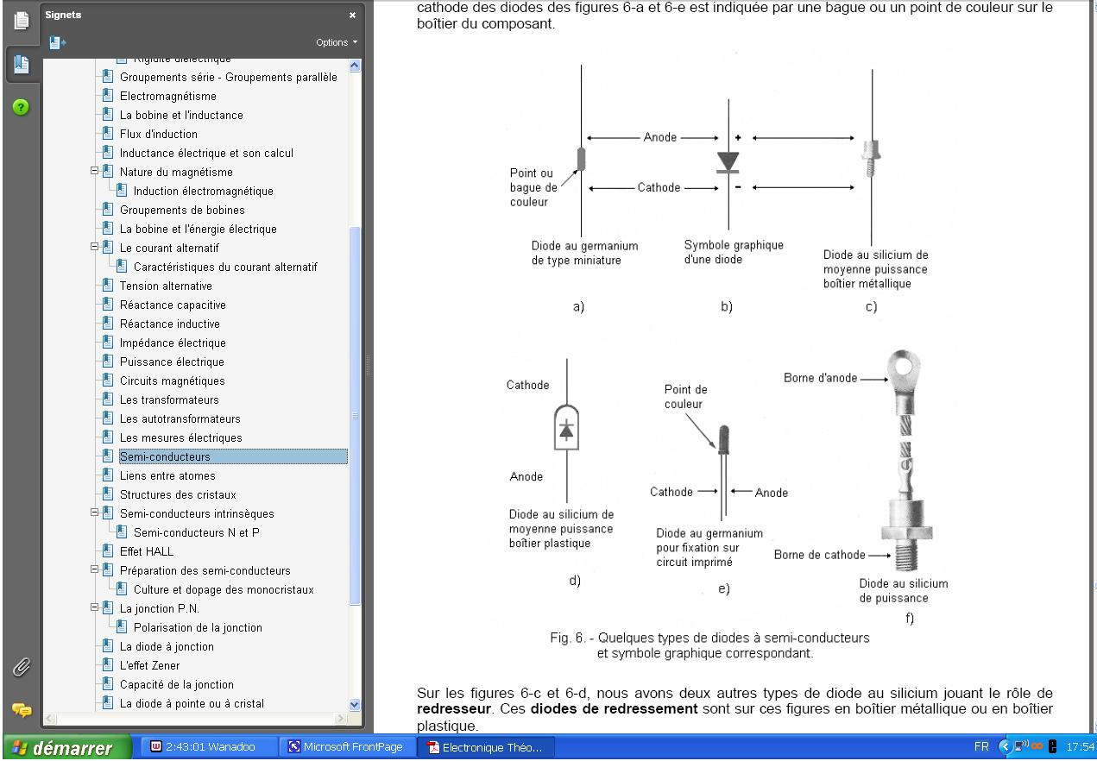Click bookmark icon beside Flux d'induction
This screenshot has width=1097, height=761.
tap(108, 134)
